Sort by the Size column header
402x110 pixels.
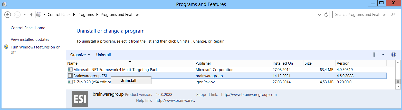pos(319,63)
